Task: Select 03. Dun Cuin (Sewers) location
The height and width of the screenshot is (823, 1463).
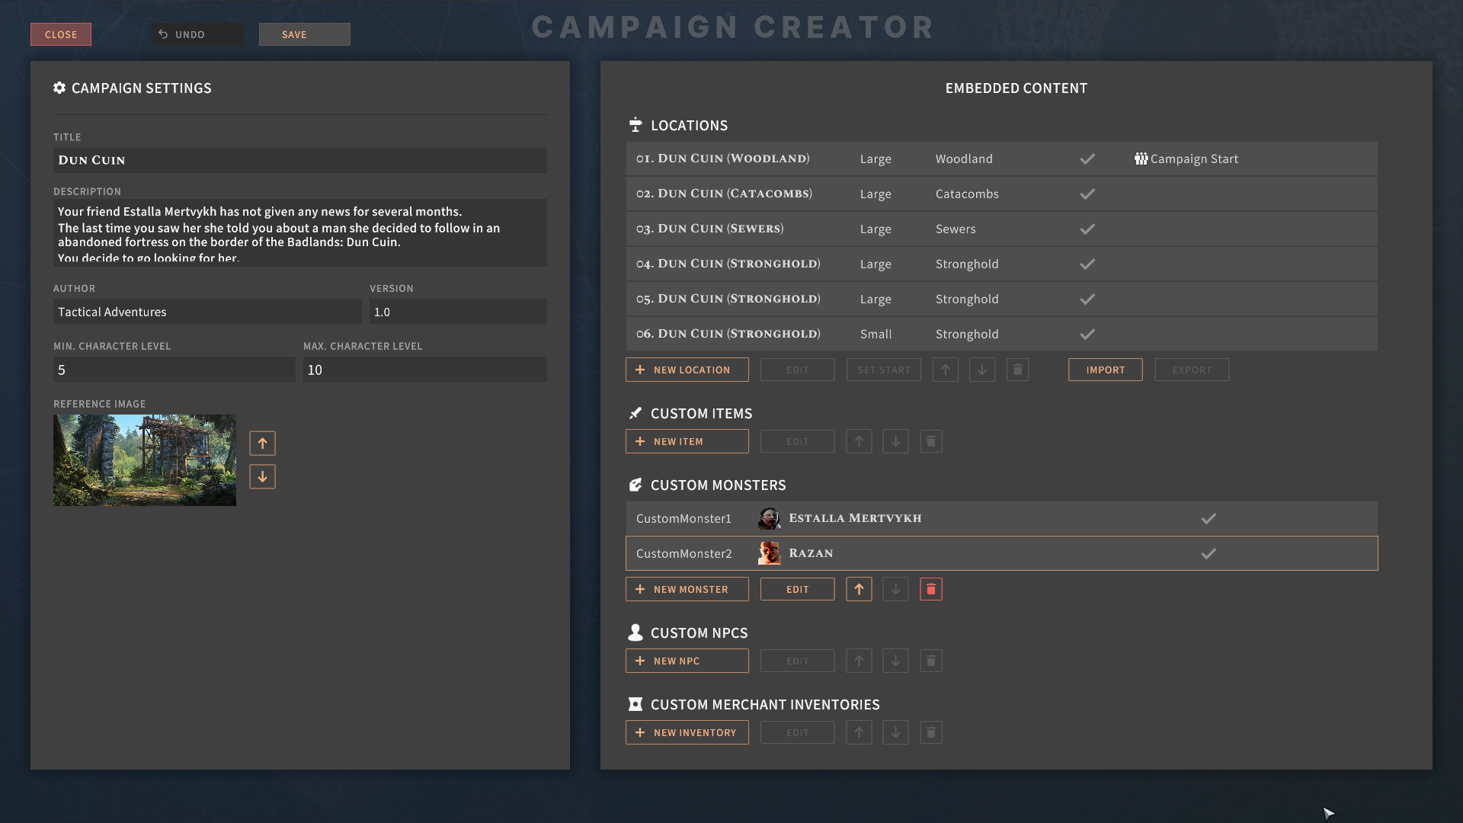Action: click(1001, 229)
